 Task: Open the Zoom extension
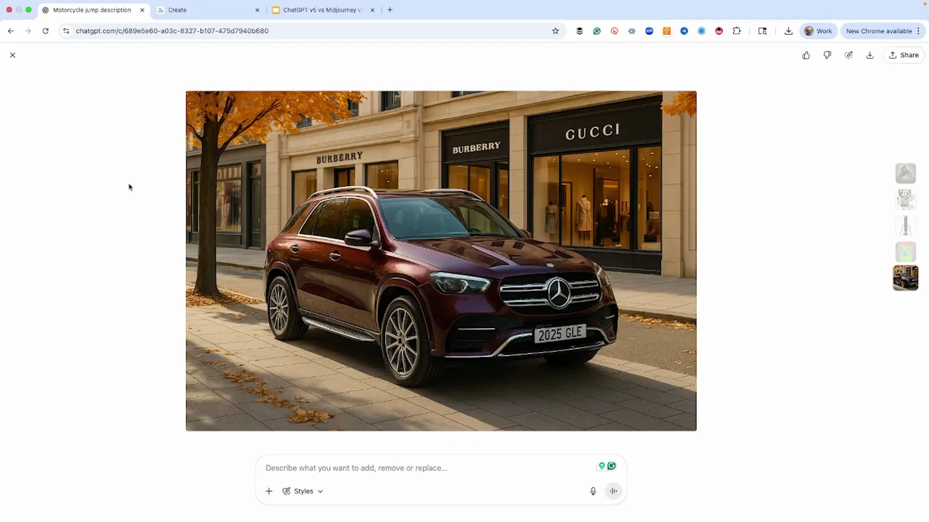[x=649, y=31]
